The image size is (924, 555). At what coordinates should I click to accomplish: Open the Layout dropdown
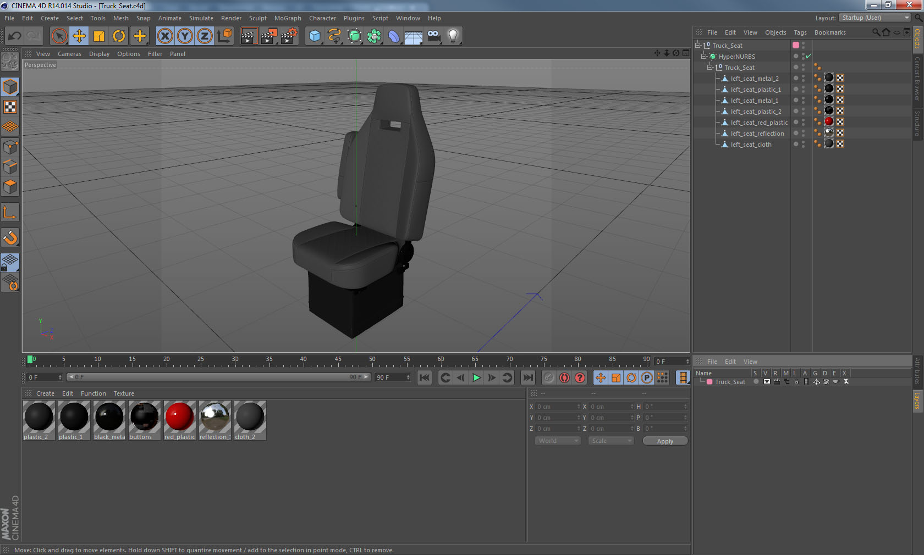875,18
